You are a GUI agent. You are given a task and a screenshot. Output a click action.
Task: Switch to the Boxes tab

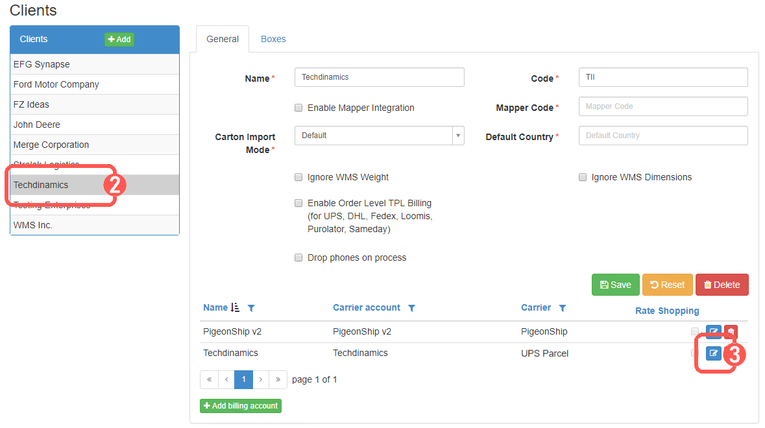click(273, 39)
